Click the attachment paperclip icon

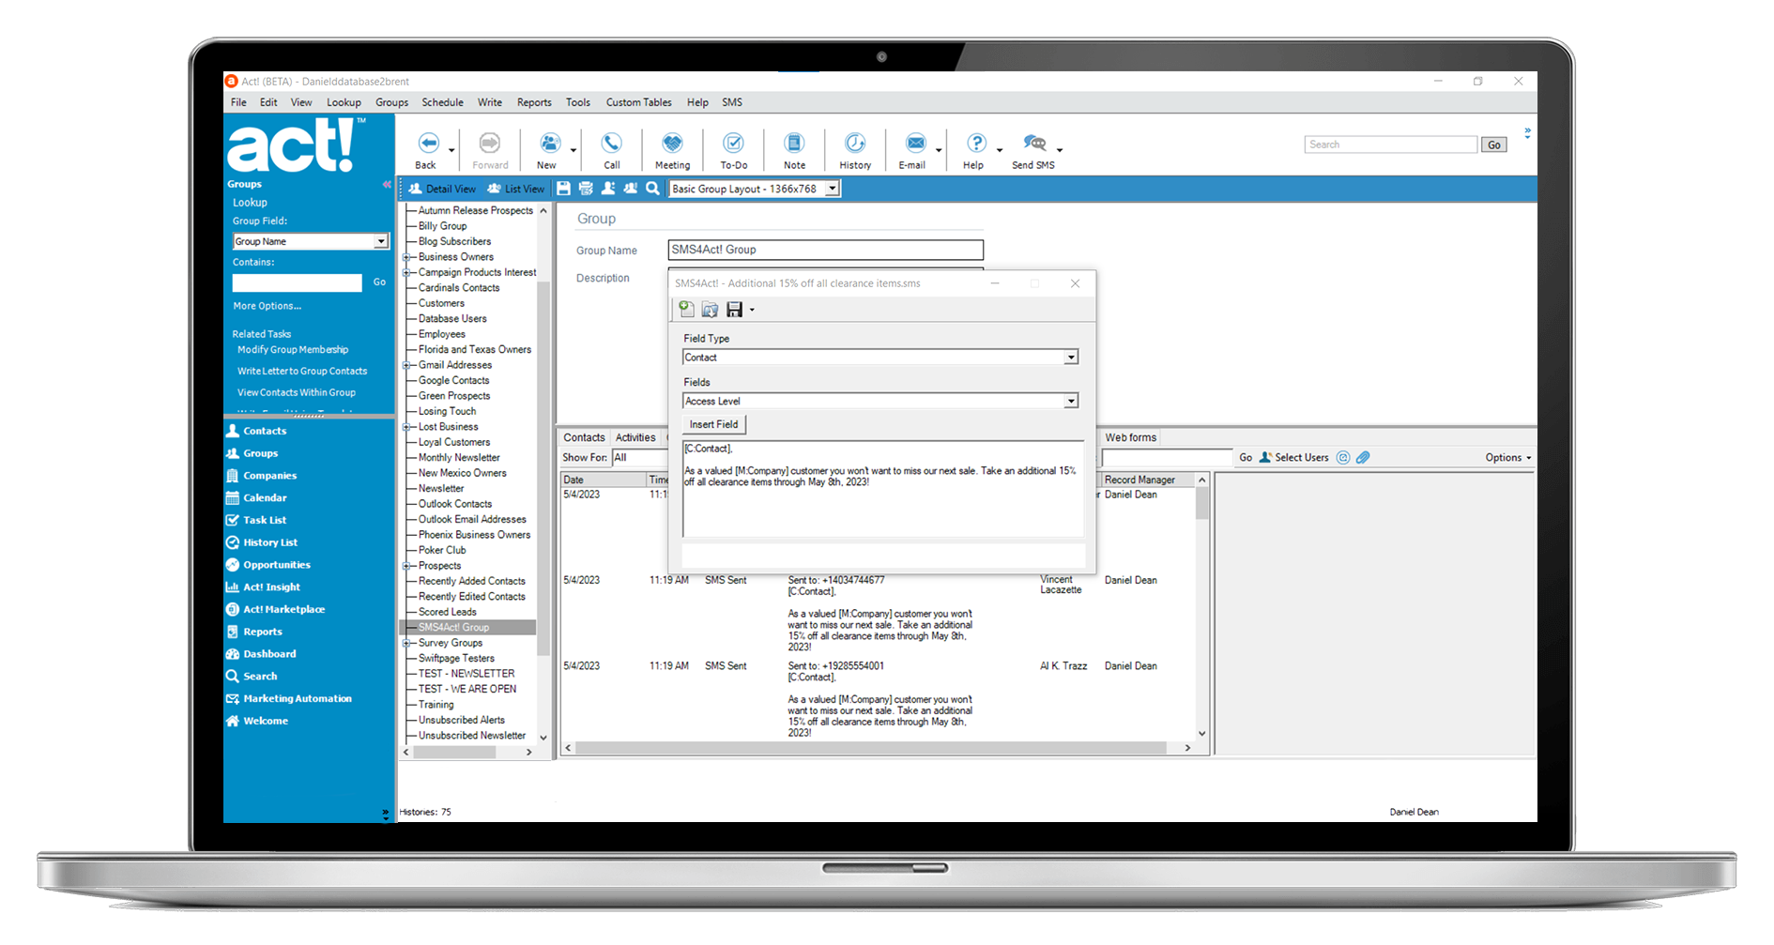click(1363, 457)
